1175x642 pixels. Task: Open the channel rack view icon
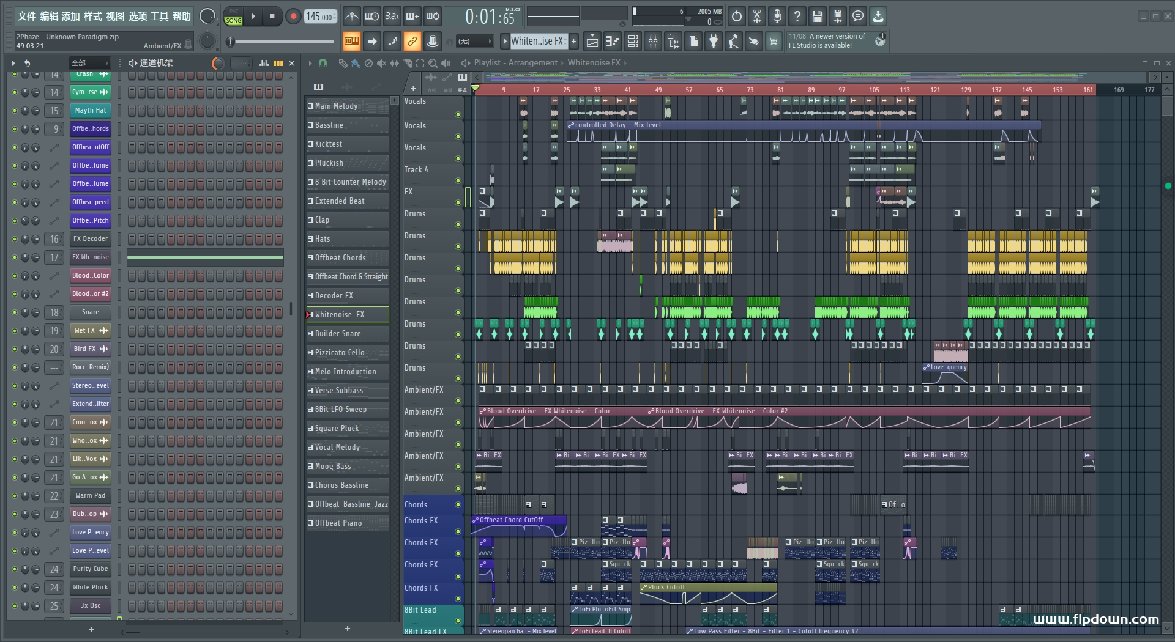point(633,42)
